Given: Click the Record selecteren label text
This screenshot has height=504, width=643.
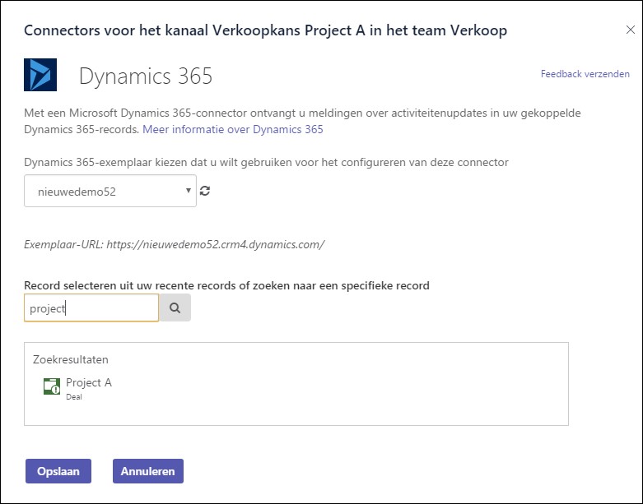Looking at the screenshot, I should (226, 285).
